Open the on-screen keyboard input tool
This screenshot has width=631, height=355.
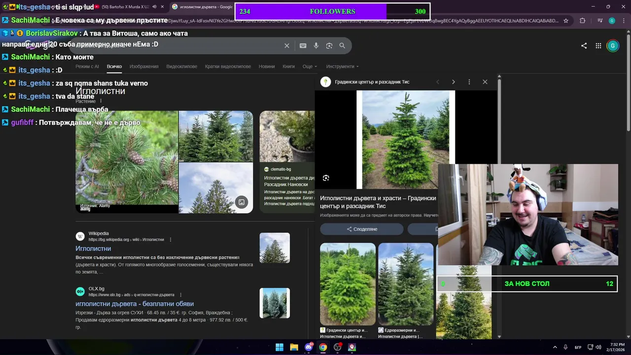(x=303, y=45)
